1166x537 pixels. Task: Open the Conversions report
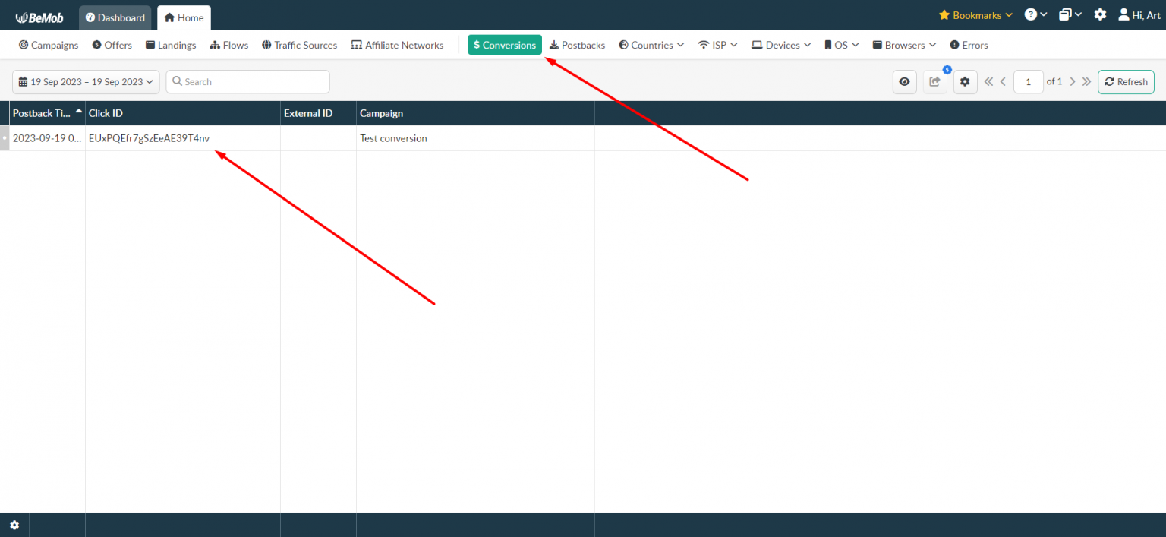coord(504,45)
